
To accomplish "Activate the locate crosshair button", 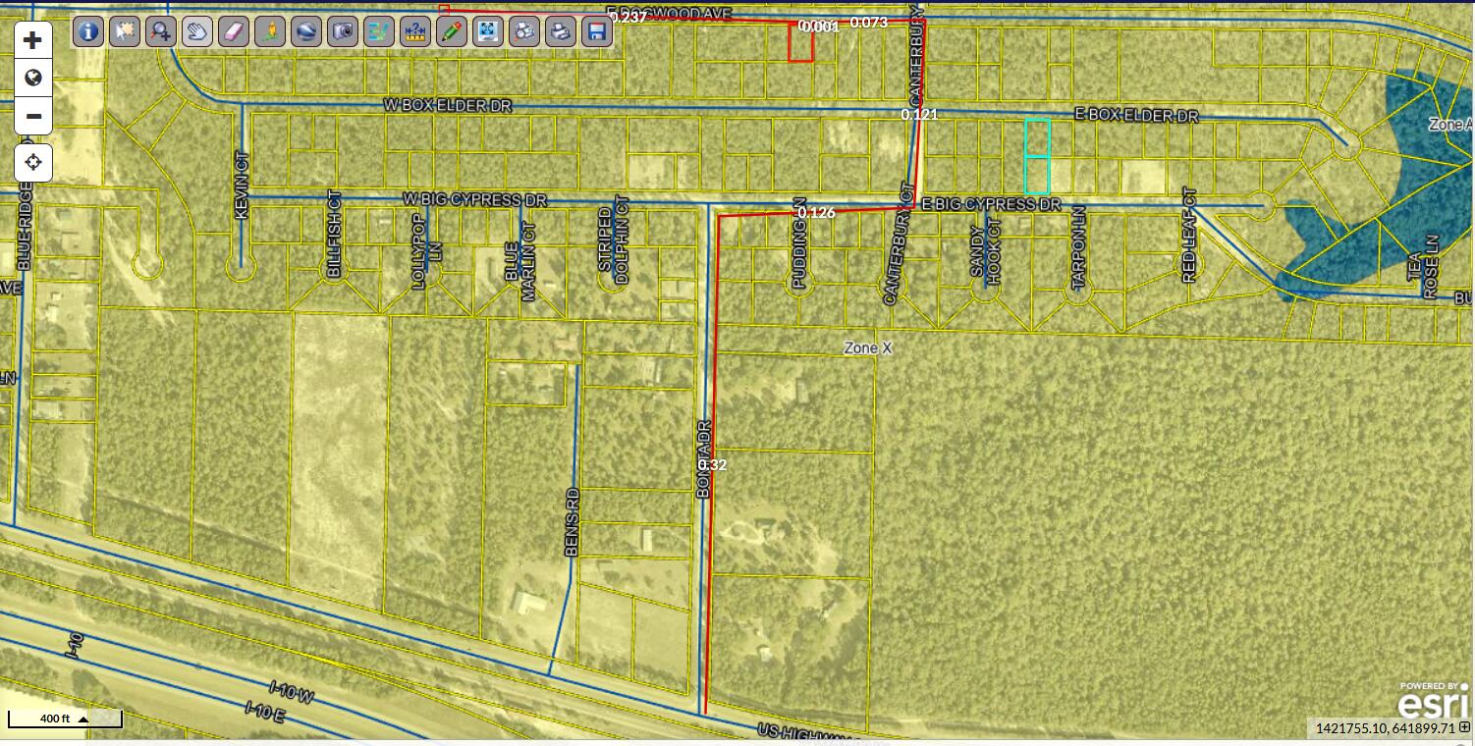I will point(33,162).
